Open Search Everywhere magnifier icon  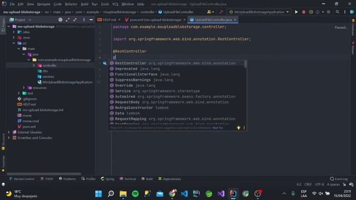click(338, 12)
